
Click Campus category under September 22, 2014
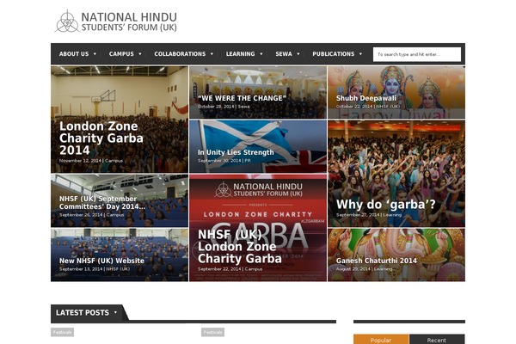[254, 269]
